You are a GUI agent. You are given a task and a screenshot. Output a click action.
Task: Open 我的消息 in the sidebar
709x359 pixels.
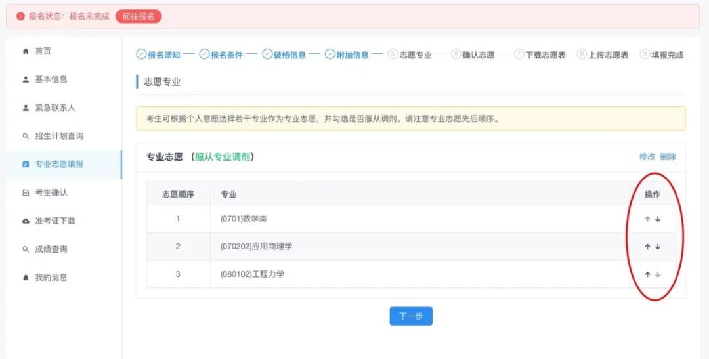64,278
